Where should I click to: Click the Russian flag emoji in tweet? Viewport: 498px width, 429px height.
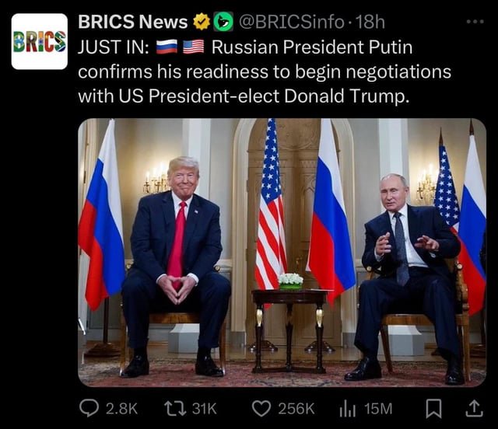167,47
